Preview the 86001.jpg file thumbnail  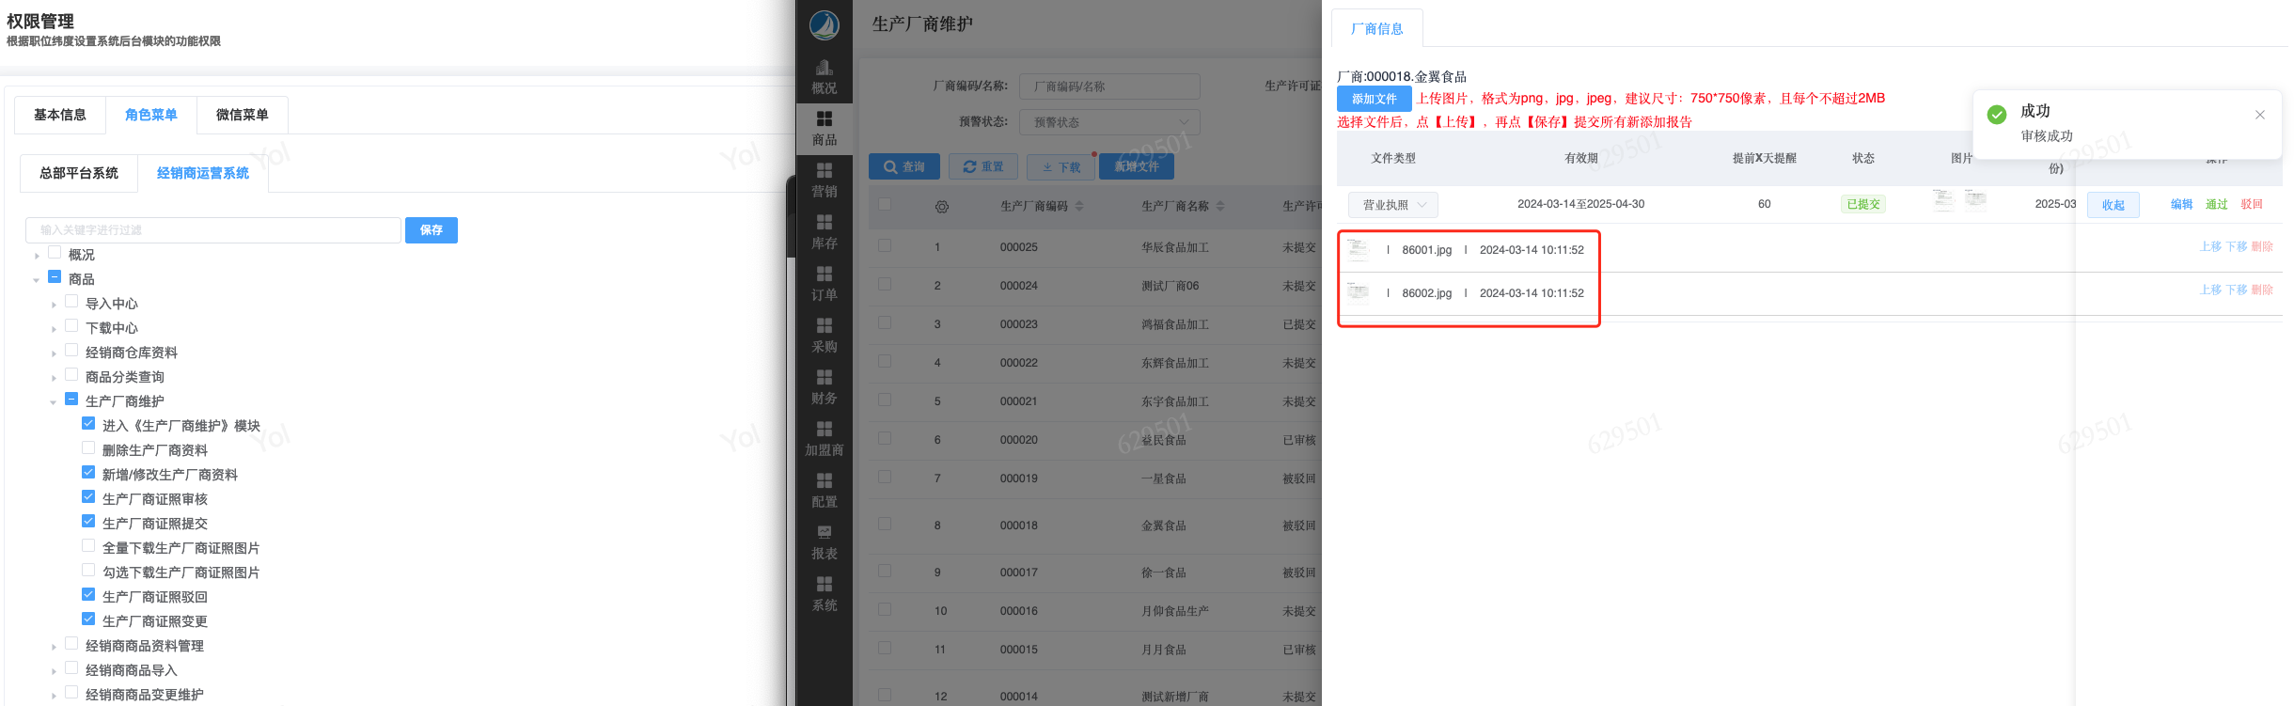[1359, 250]
